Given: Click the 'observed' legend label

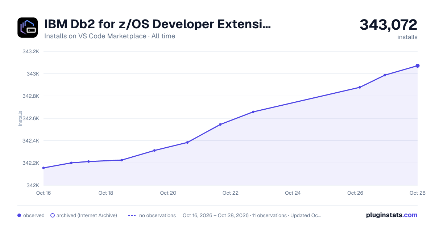Looking at the screenshot, I should click(34, 215).
